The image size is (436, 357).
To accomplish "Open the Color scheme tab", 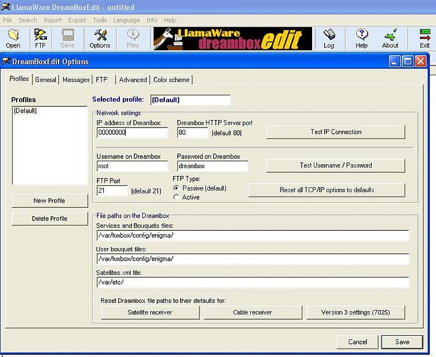I will (172, 80).
